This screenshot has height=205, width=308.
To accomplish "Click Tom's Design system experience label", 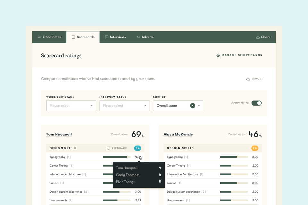I will pyautogui.click(x=66, y=192).
